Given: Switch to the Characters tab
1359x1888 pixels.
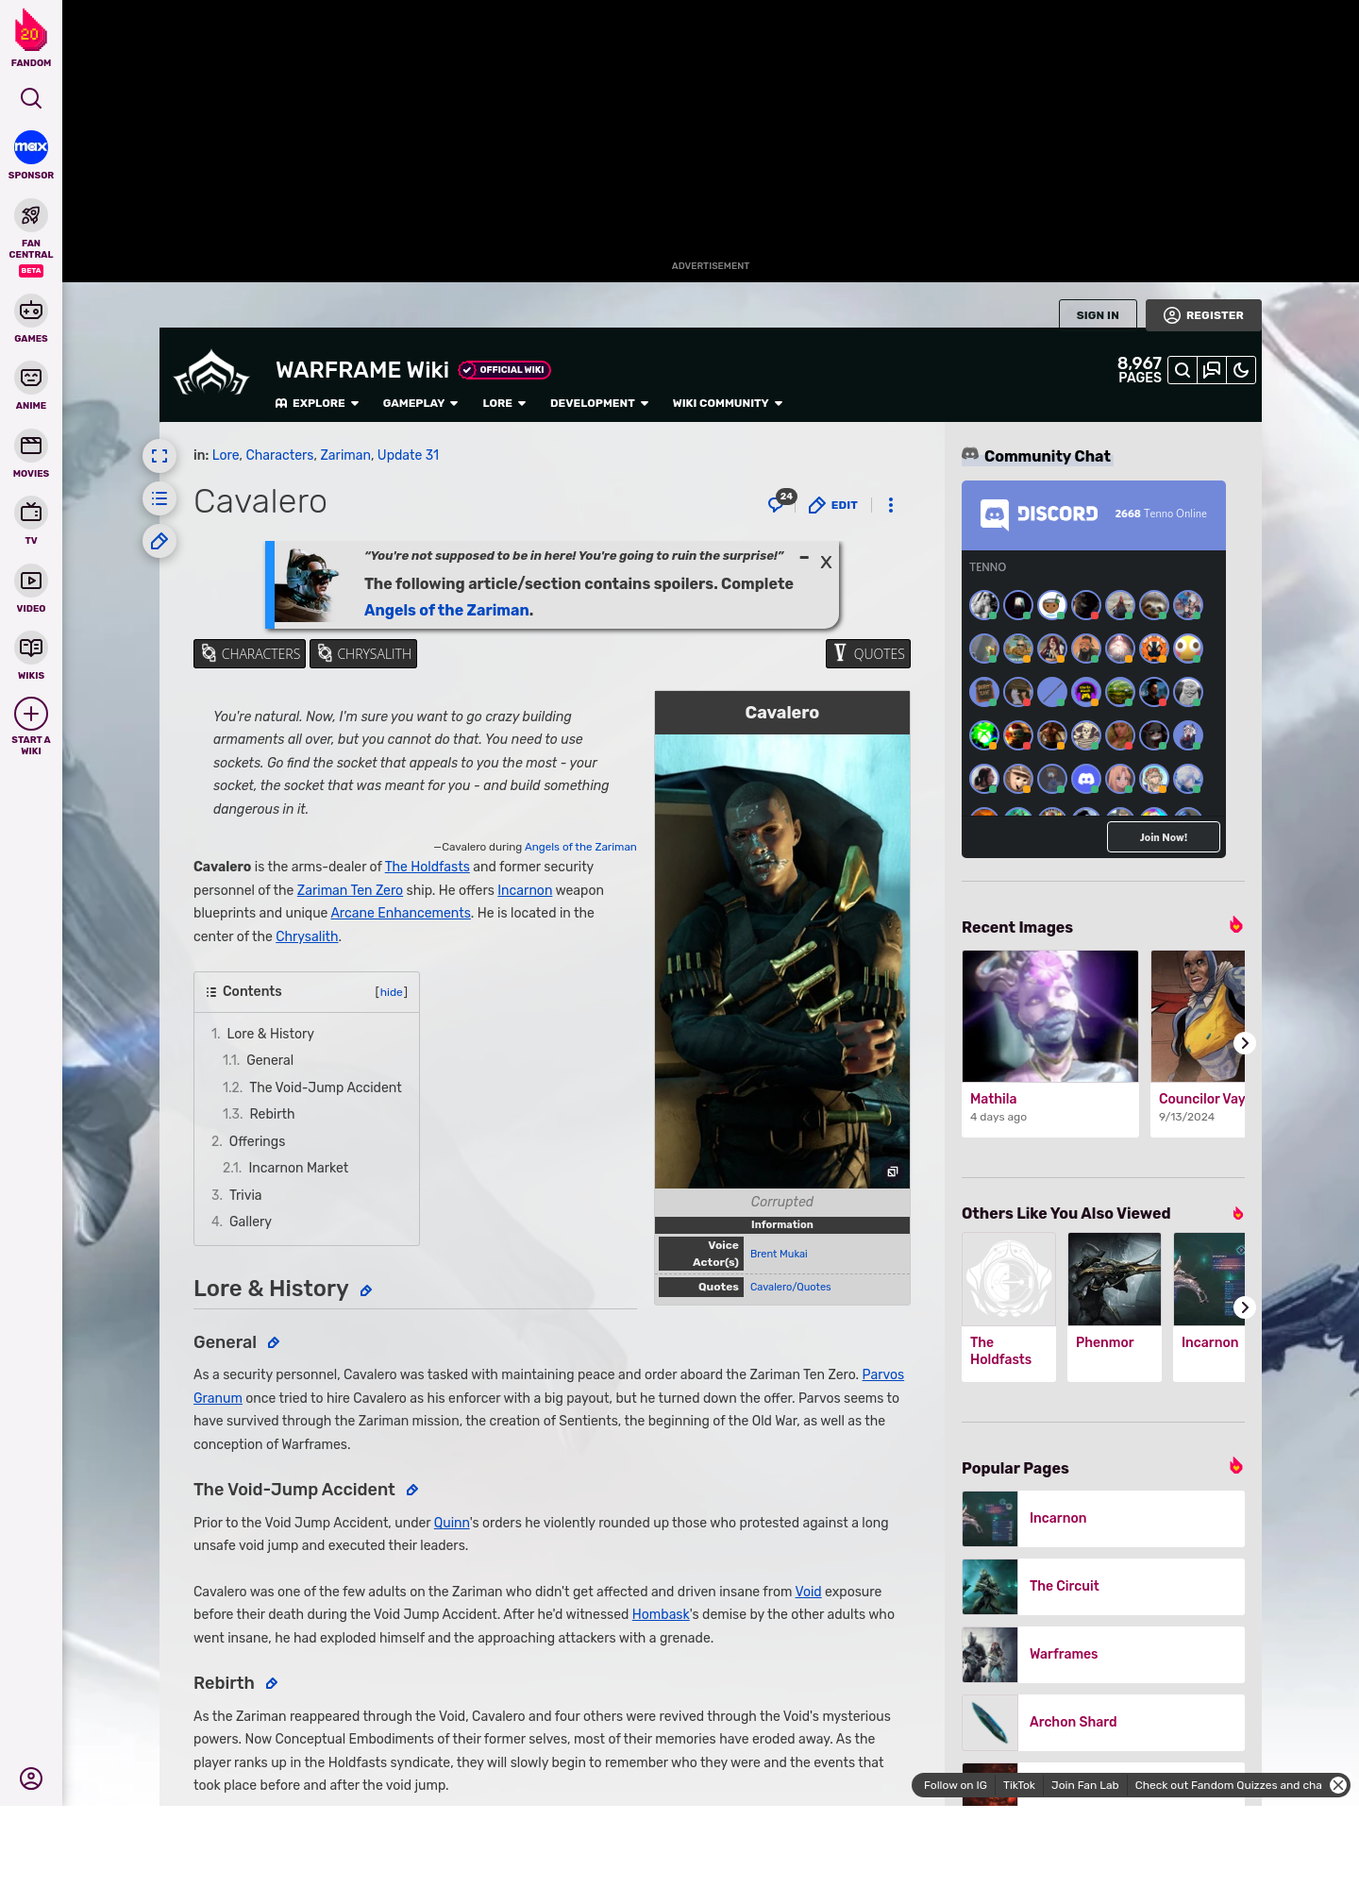Looking at the screenshot, I should 250,653.
